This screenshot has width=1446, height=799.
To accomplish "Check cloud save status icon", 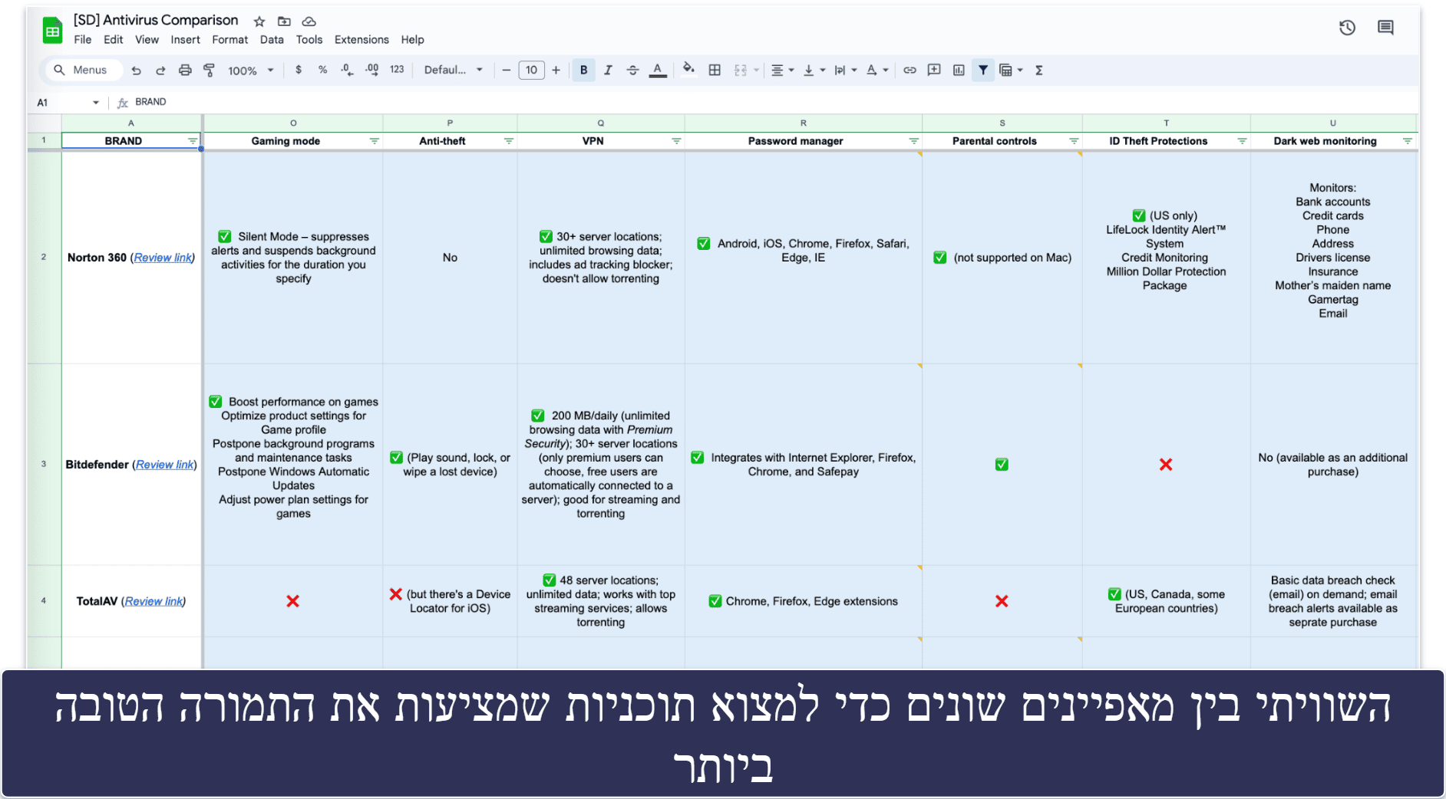I will pyautogui.click(x=309, y=21).
